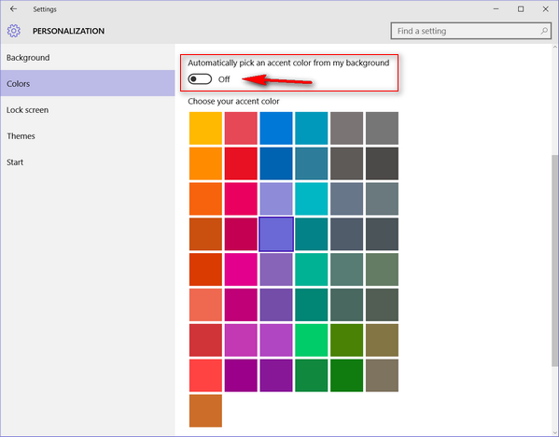Screen dimensions: 559x437
Task: Choose the bright blue swatch in top row
Action: point(276,128)
